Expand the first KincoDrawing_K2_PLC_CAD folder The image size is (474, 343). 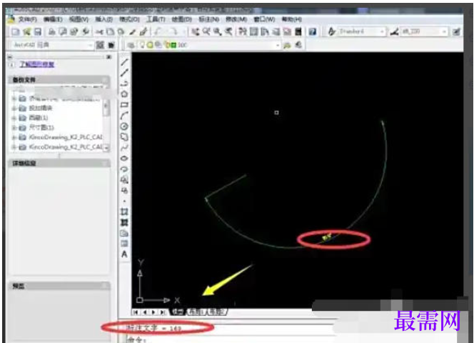coord(14,137)
